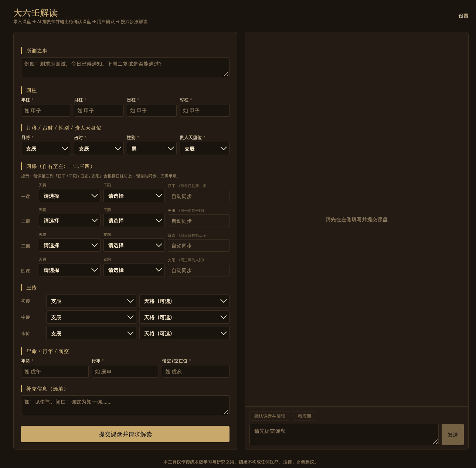Open 二课 干阳 dropdown
476x468 pixels.
tap(134, 220)
